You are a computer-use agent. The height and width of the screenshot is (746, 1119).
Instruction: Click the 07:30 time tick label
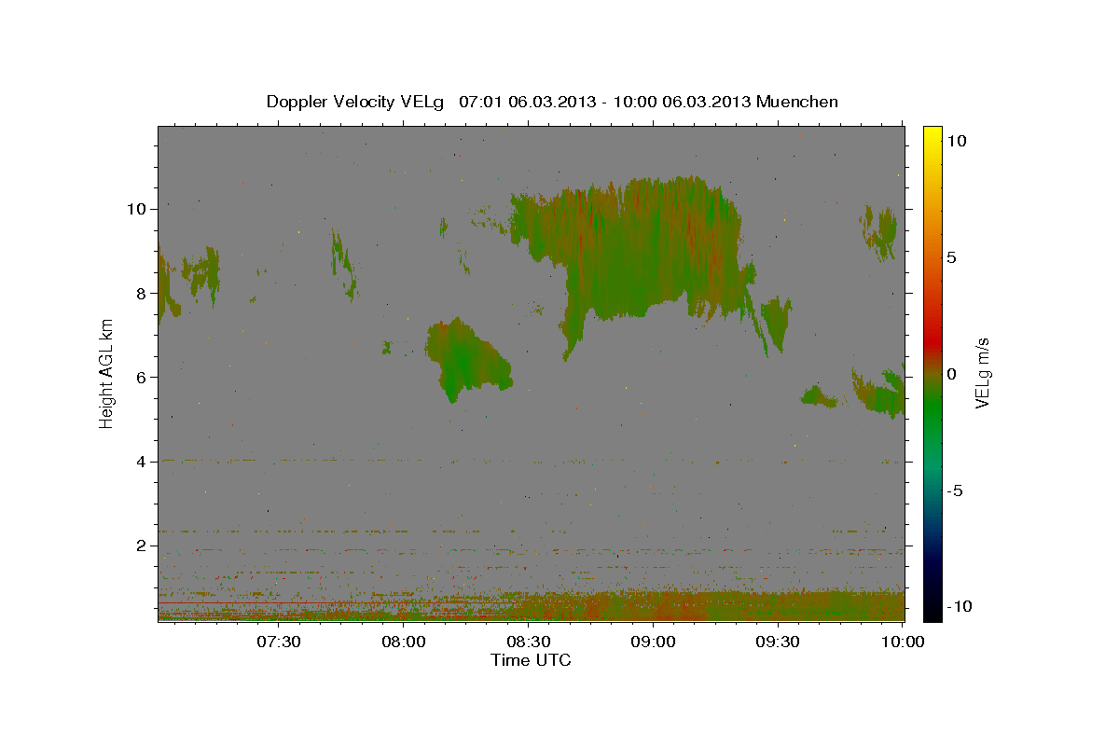point(279,642)
